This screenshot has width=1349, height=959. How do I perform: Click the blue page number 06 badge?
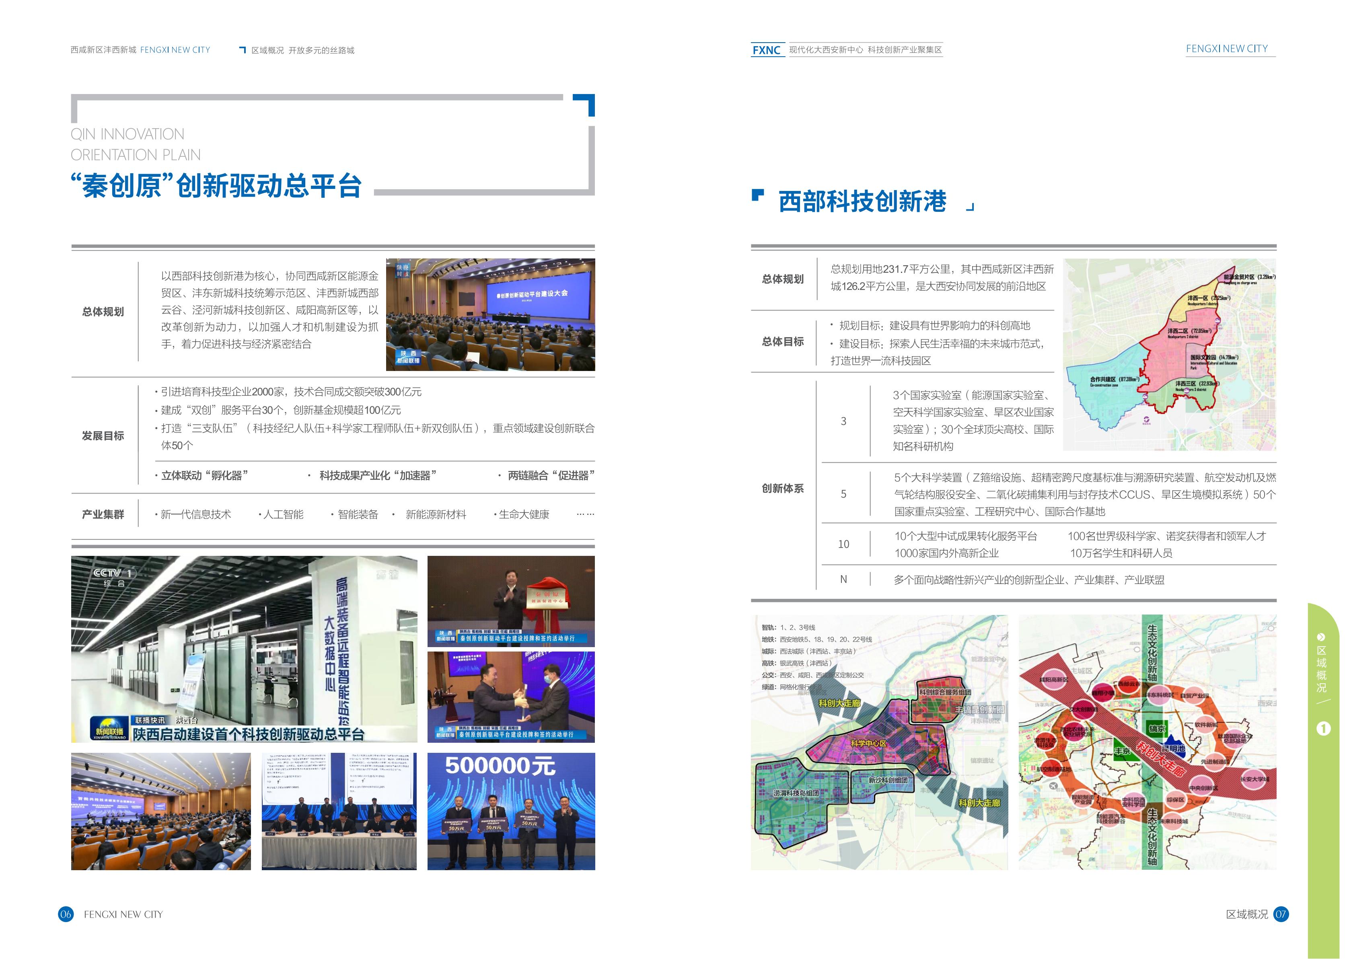(66, 914)
